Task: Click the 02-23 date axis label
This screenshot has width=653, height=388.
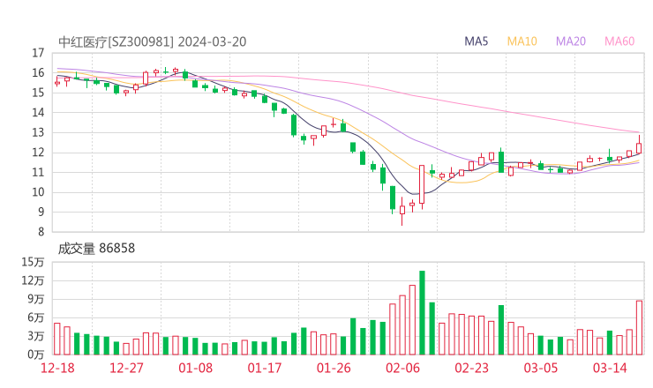Action: point(471,368)
